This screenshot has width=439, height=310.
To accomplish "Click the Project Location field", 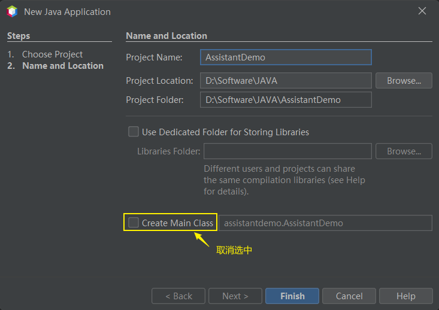I will [x=286, y=80].
